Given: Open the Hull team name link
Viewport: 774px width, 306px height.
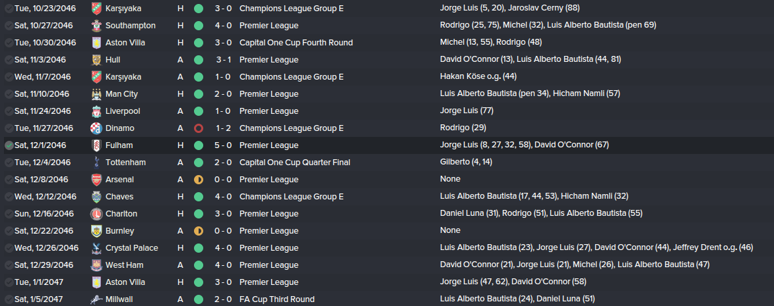Looking at the screenshot, I should (113, 60).
